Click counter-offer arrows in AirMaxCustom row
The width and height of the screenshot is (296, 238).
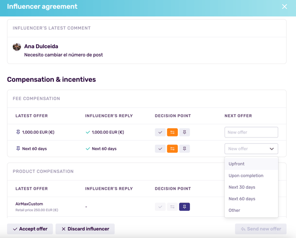(x=172, y=207)
